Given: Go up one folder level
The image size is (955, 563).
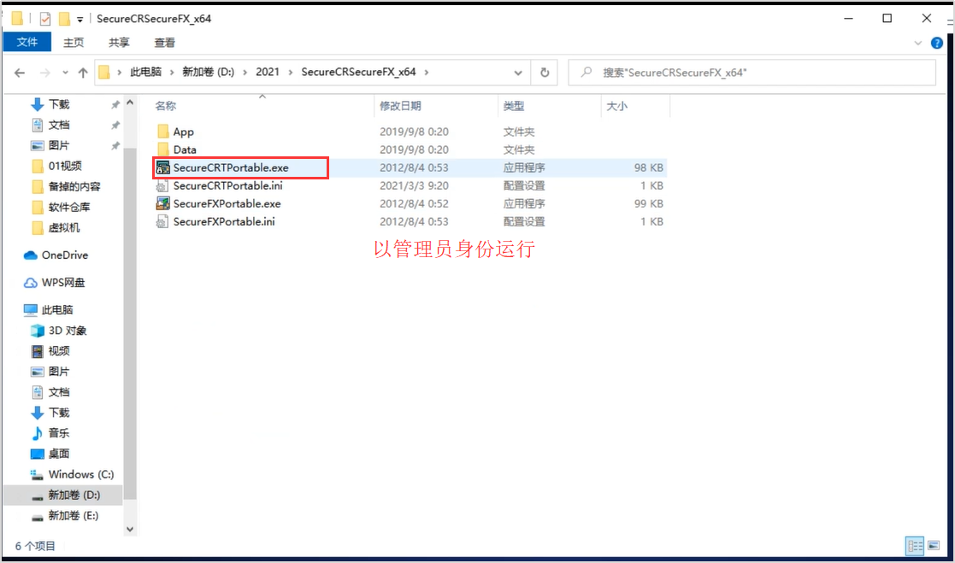Looking at the screenshot, I should [83, 73].
